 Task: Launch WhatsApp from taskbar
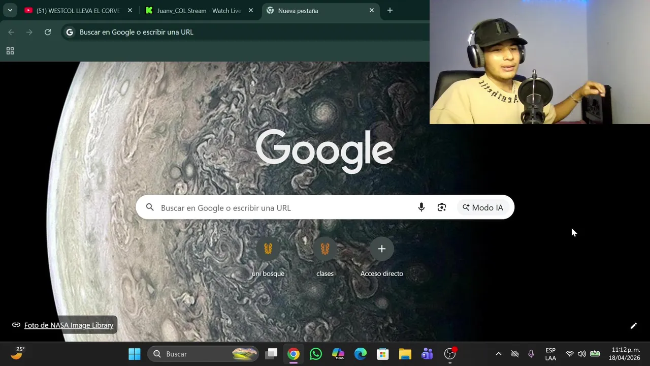[x=316, y=354]
